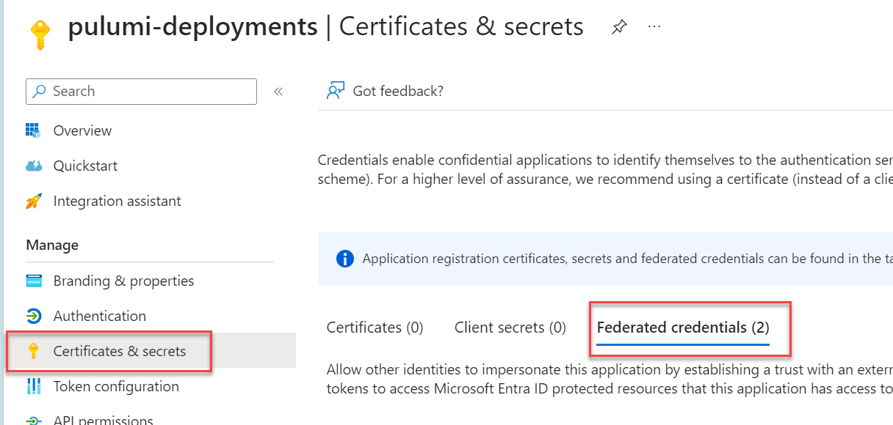Open the Quickstart page
The width and height of the screenshot is (893, 425).
[x=85, y=166]
